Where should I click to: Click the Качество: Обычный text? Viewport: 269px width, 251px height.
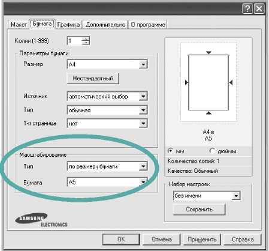(x=192, y=171)
